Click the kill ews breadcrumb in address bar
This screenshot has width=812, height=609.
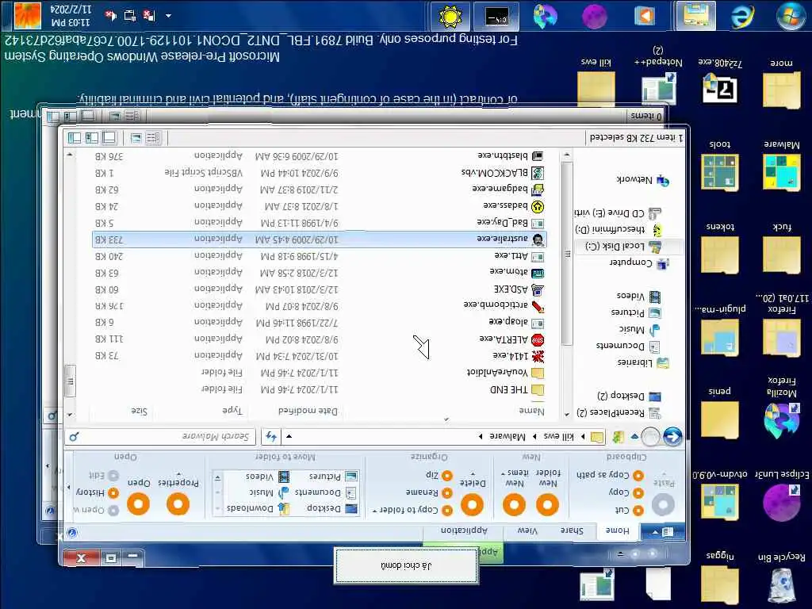tap(559, 437)
